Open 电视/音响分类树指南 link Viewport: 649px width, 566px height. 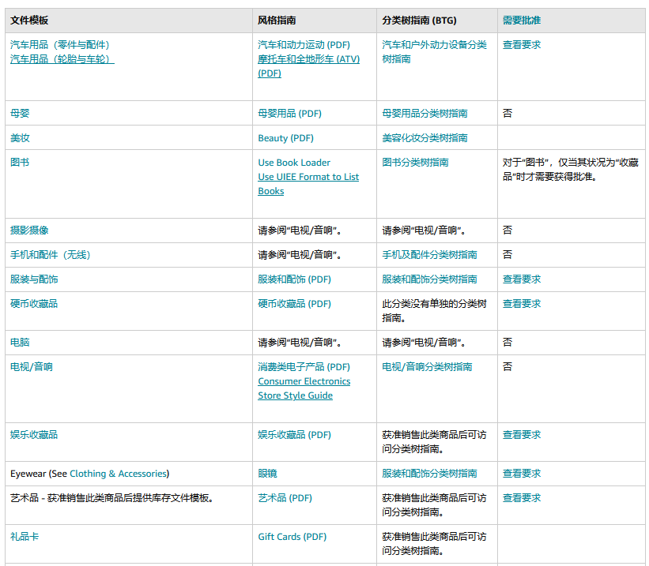[427, 367]
